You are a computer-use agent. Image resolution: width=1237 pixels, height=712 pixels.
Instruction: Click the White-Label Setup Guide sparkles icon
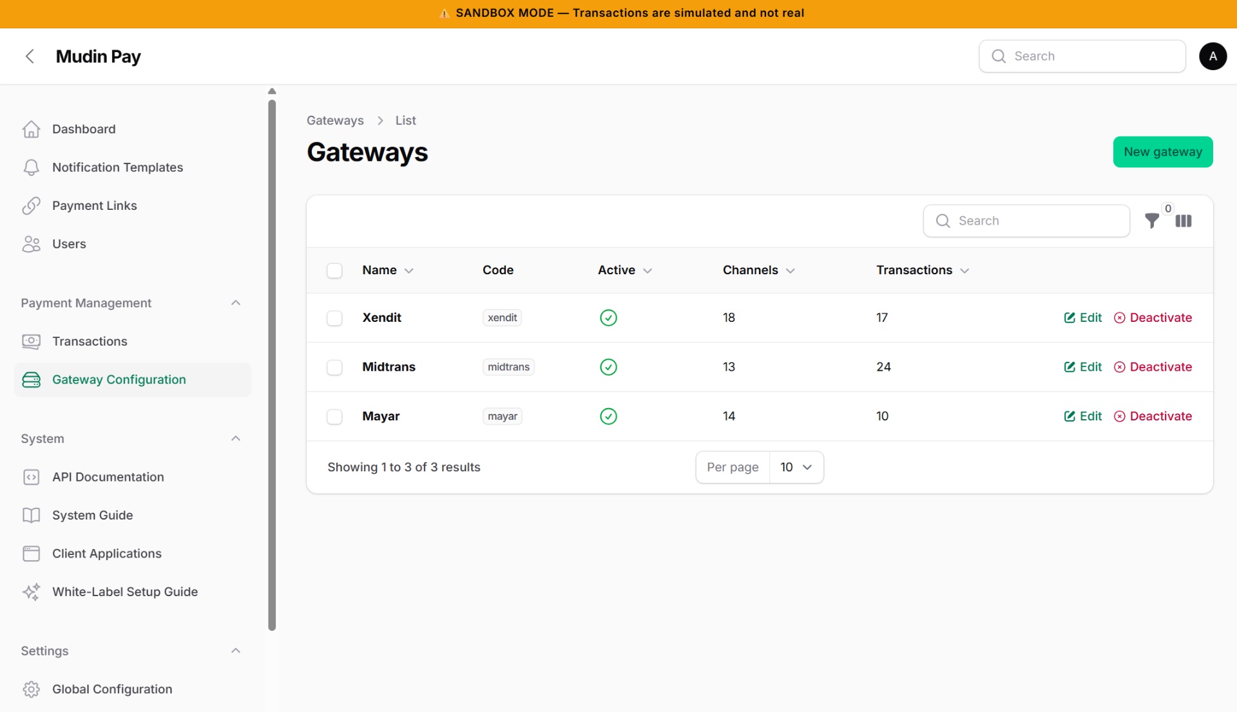click(x=31, y=592)
